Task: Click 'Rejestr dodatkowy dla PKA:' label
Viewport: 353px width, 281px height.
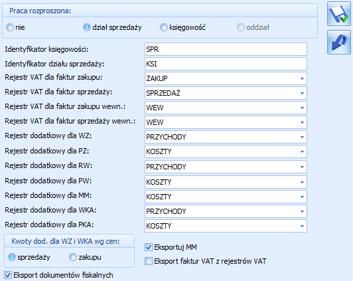Action: coord(49,225)
